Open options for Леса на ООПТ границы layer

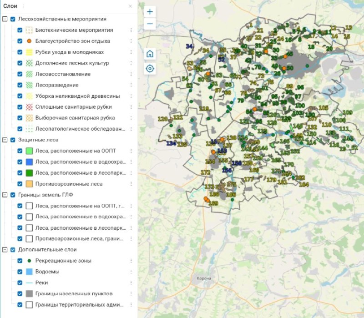click(x=131, y=206)
